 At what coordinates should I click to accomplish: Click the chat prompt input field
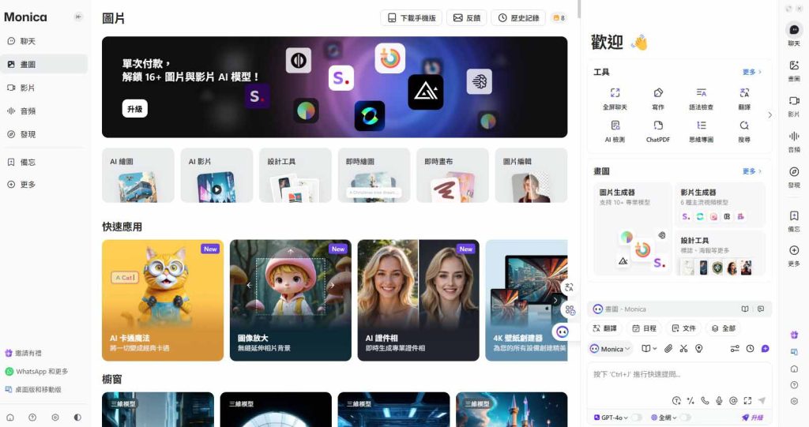679,374
